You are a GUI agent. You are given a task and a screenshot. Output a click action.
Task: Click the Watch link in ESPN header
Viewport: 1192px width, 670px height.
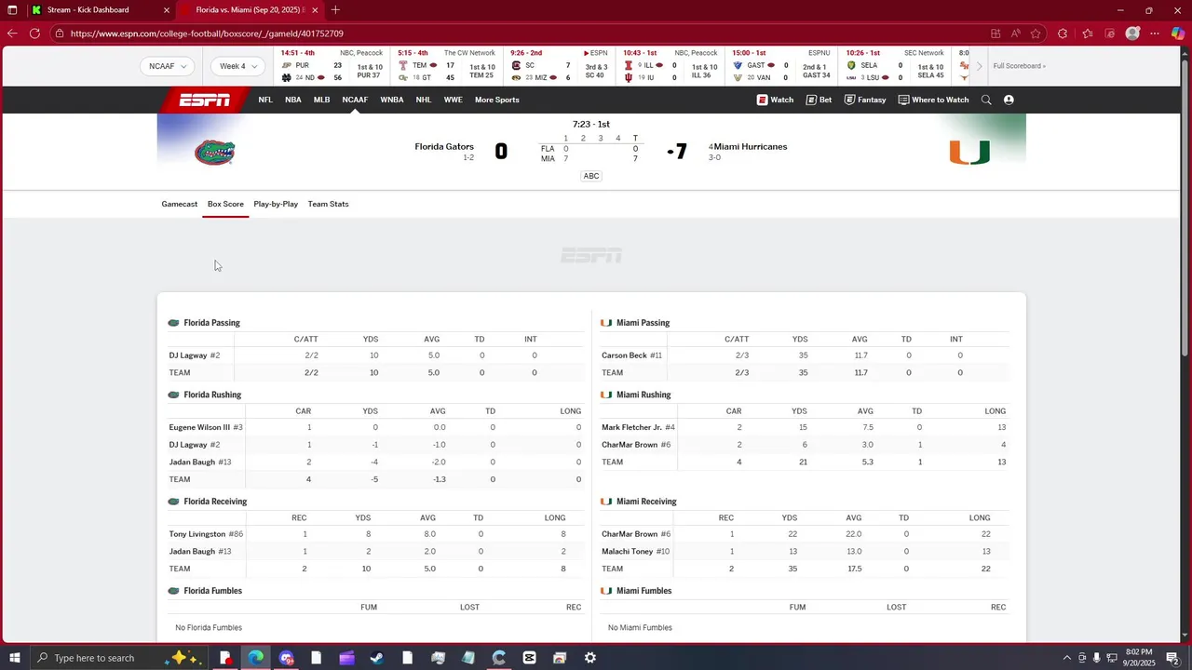pos(775,100)
